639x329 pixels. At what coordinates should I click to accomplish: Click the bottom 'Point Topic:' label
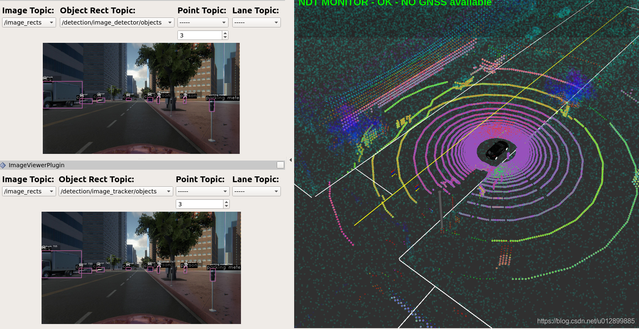pos(200,179)
